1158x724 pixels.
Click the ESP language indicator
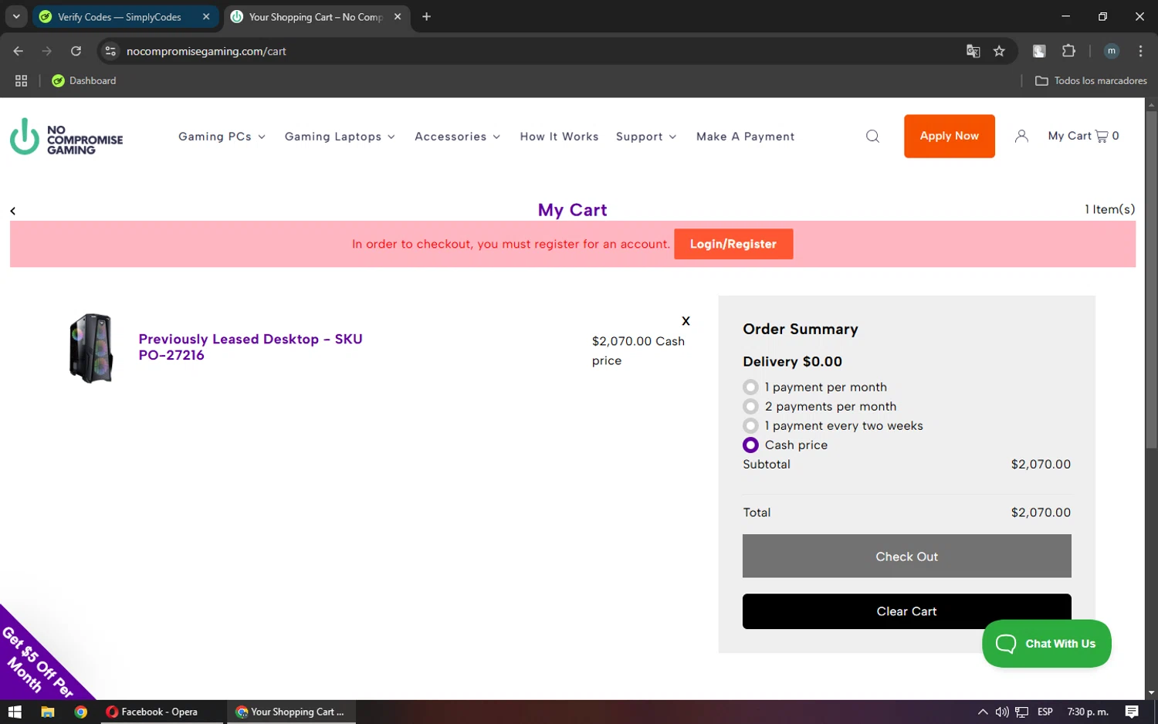(x=1045, y=712)
